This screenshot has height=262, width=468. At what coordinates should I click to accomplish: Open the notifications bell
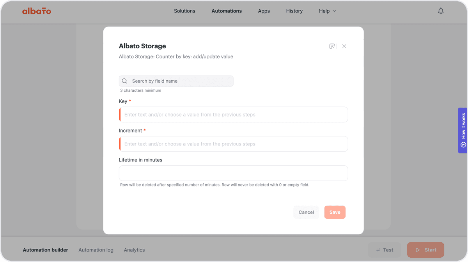coord(441,11)
